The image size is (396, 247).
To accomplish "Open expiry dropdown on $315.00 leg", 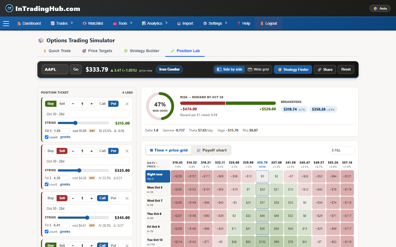I will tap(87, 114).
